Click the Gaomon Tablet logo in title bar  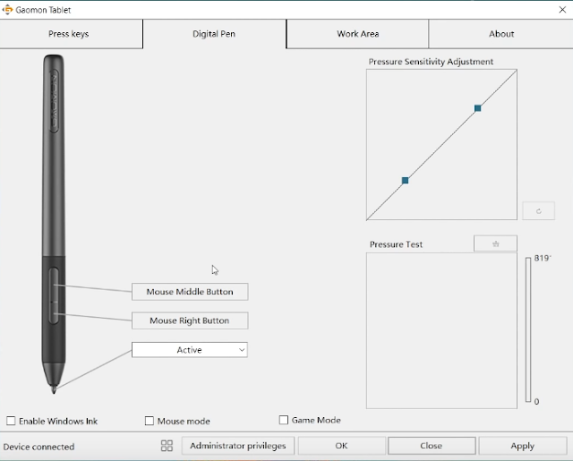click(7, 10)
